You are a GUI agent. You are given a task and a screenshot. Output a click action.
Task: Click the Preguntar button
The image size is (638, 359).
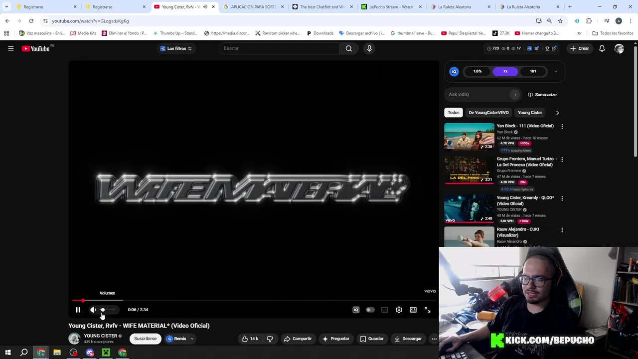335,339
